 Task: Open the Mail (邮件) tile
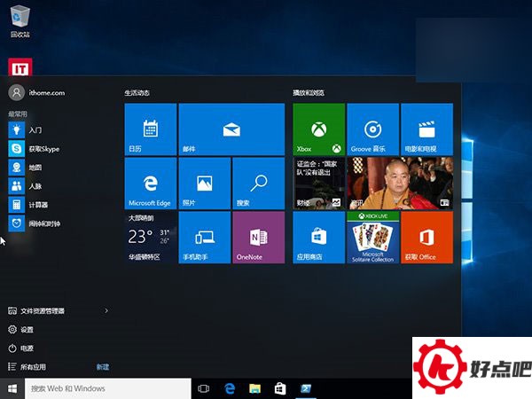point(231,129)
